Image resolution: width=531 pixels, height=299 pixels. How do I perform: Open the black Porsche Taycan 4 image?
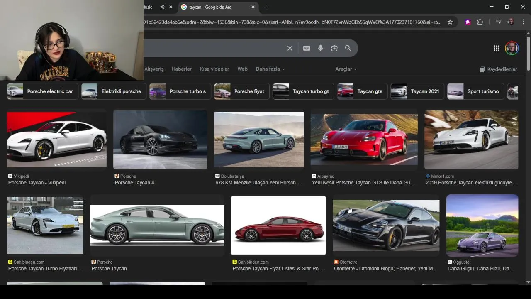(x=160, y=139)
